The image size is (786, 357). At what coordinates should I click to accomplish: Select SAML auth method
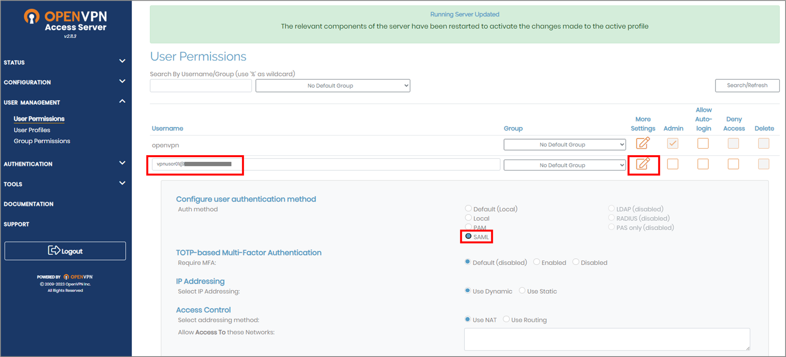(x=468, y=236)
